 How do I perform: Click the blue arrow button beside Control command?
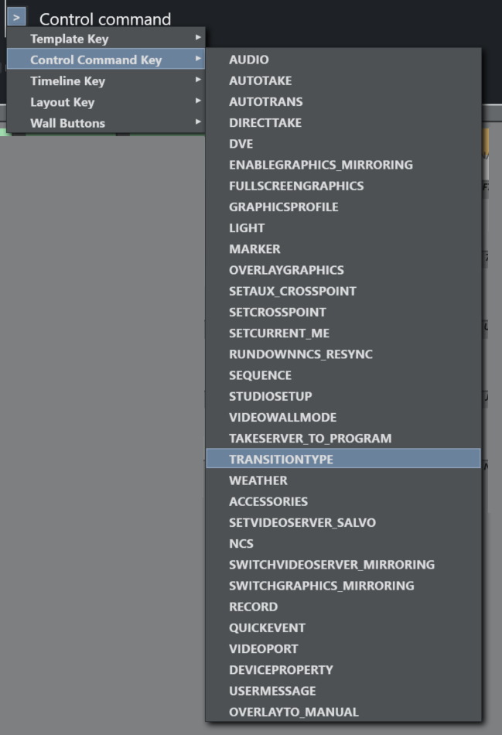pyautogui.click(x=16, y=17)
